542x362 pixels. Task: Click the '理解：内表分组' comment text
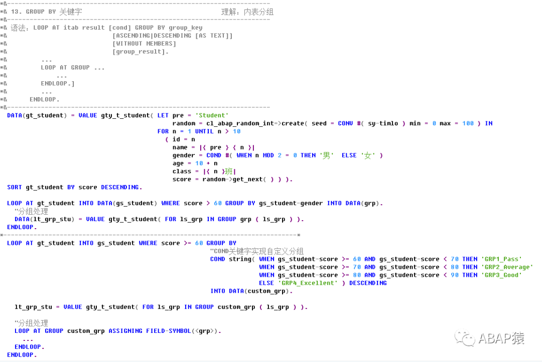pos(247,12)
